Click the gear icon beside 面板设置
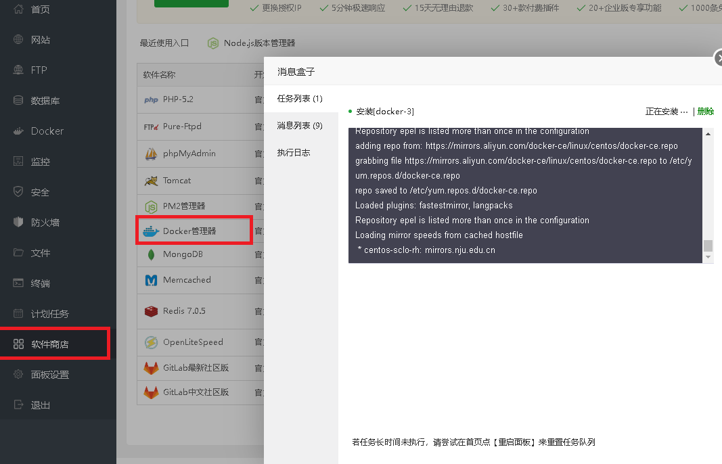The width and height of the screenshot is (722, 464). [x=18, y=374]
